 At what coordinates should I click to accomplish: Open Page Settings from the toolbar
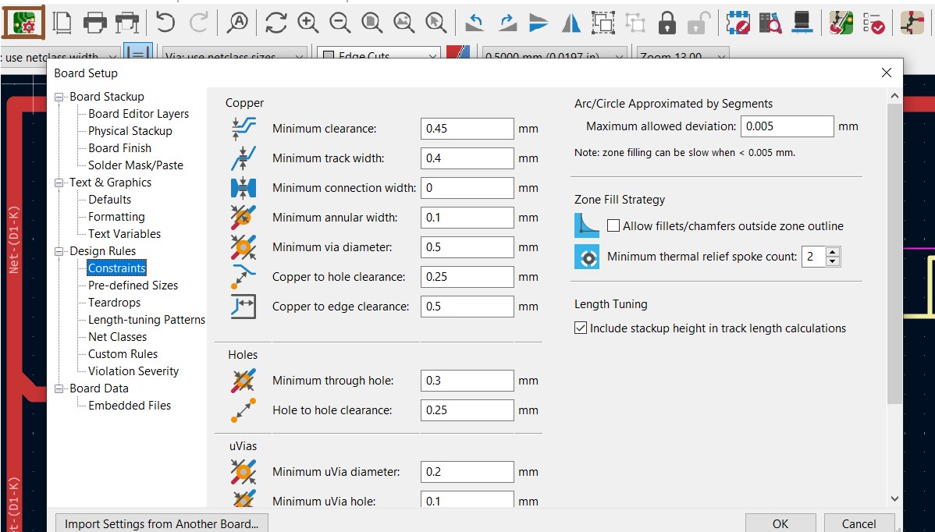[x=62, y=23]
